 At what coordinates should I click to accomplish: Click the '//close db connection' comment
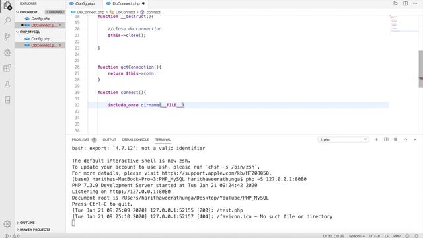click(135, 29)
